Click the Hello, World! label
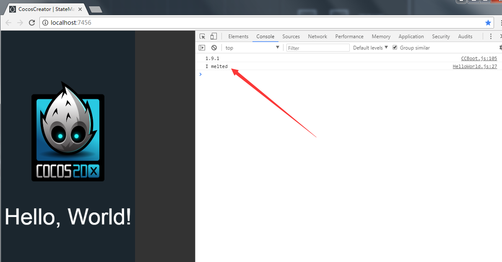This screenshot has width=502, height=262. point(68,217)
